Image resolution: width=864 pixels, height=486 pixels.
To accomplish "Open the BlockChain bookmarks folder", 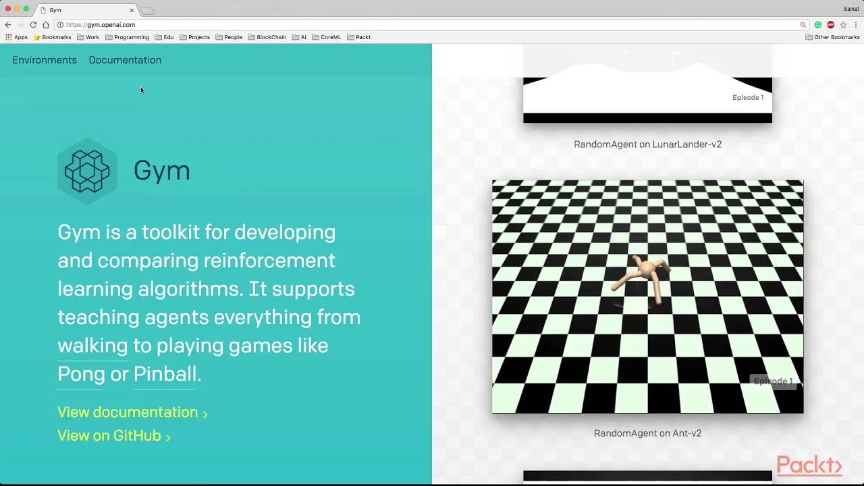I will [x=267, y=37].
